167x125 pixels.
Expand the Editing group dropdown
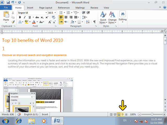click(123, 17)
